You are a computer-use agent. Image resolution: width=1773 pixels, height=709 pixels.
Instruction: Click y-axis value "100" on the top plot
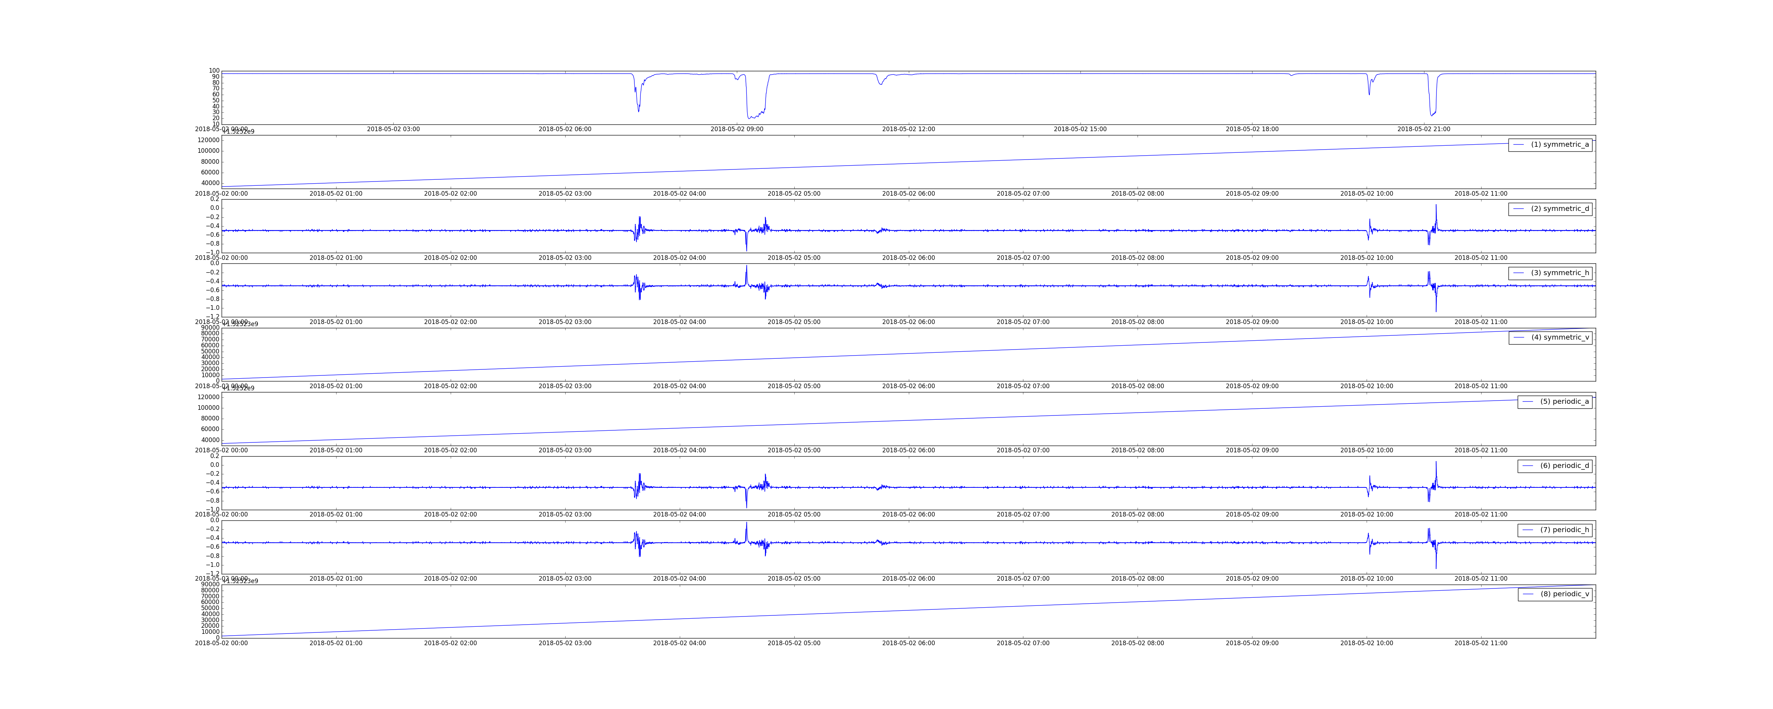(214, 71)
